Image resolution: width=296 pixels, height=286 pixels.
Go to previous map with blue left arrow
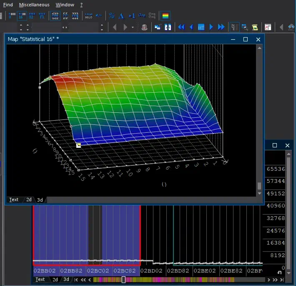(191, 27)
